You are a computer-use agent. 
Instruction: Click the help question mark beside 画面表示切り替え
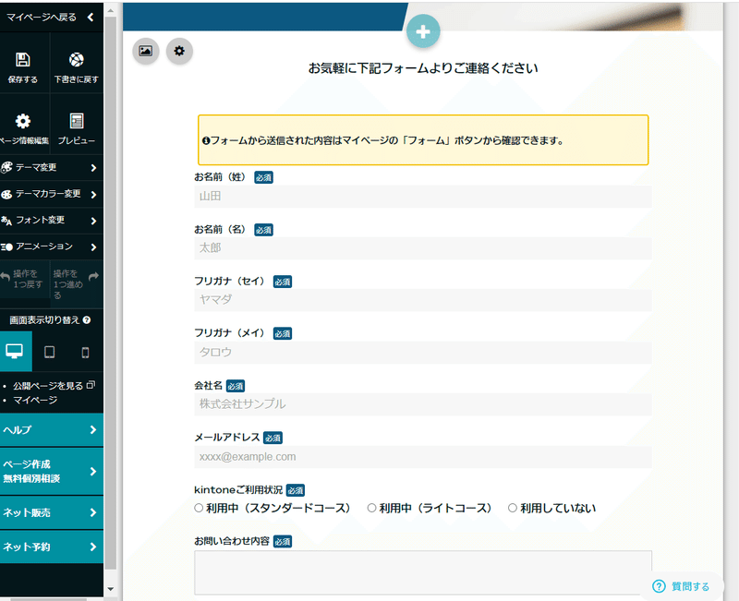(87, 319)
